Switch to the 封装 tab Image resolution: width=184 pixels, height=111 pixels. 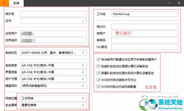[x=16, y=3]
